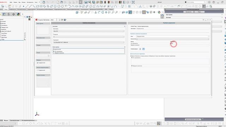The image size is (226, 127).
Task: Click the Применить button in the task pane
Action: point(188,12)
